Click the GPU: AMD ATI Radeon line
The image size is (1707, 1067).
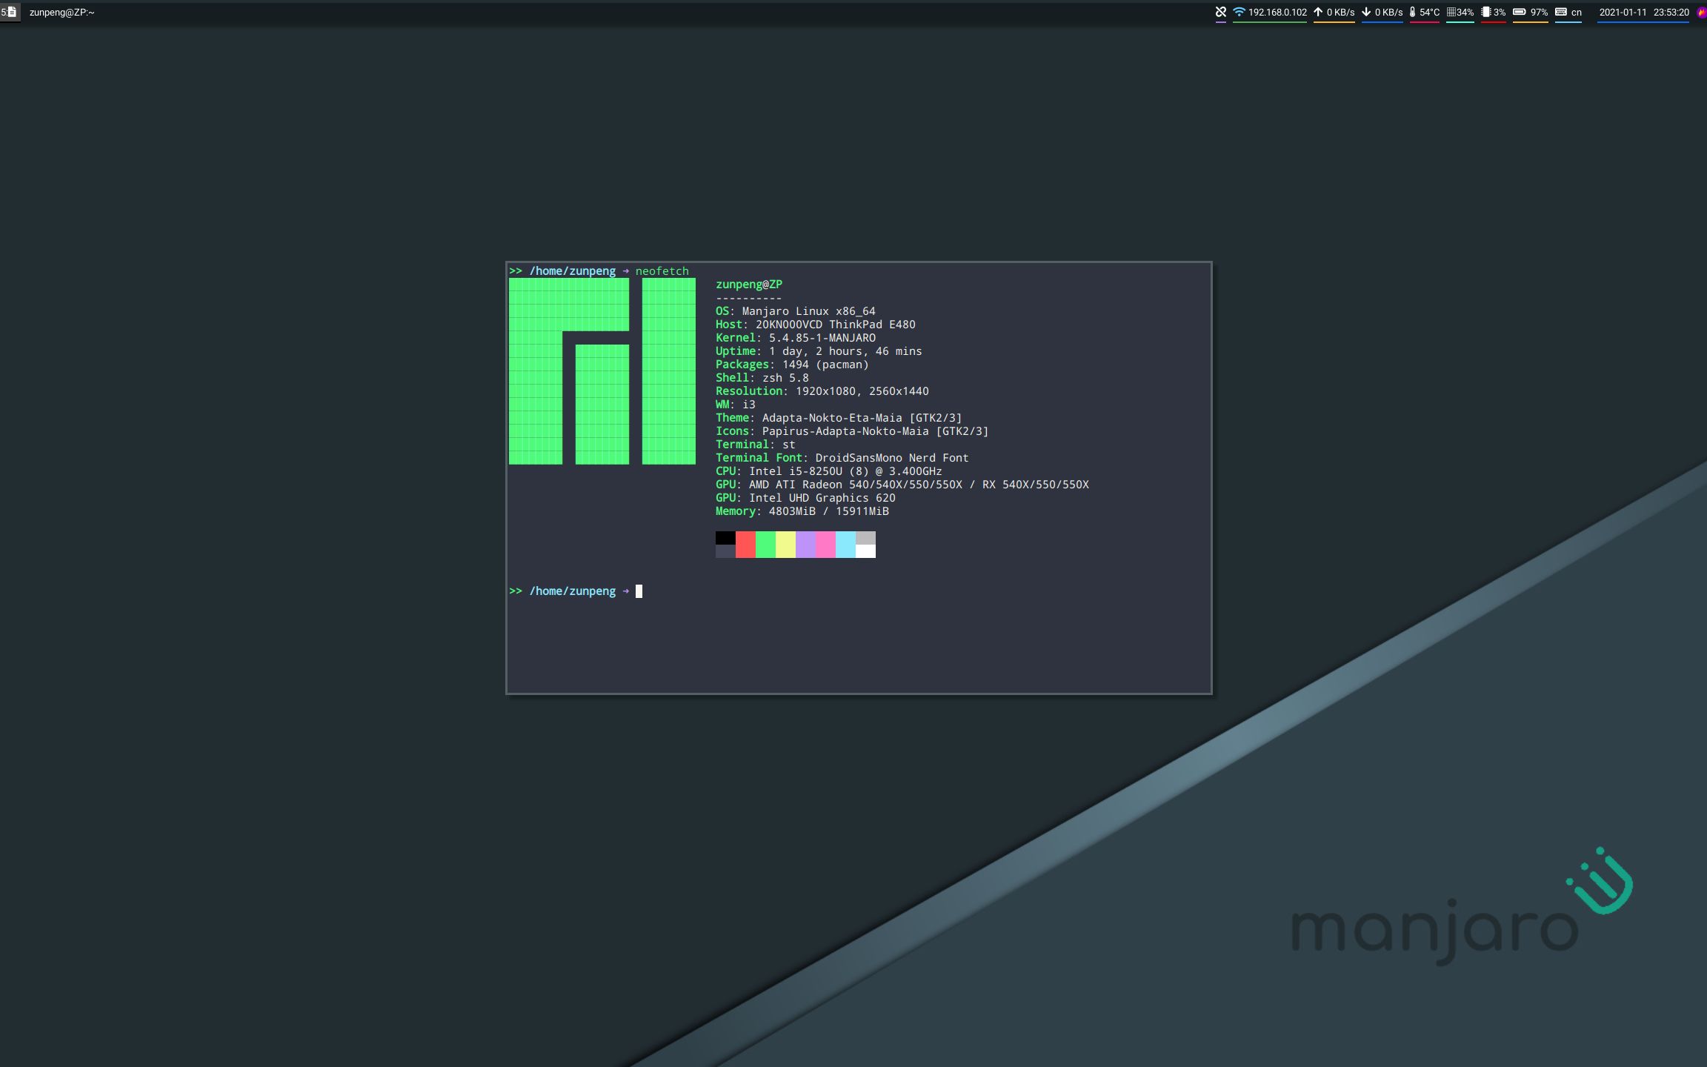(902, 485)
